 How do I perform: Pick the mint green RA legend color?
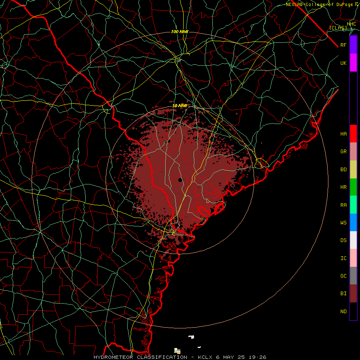(x=353, y=205)
